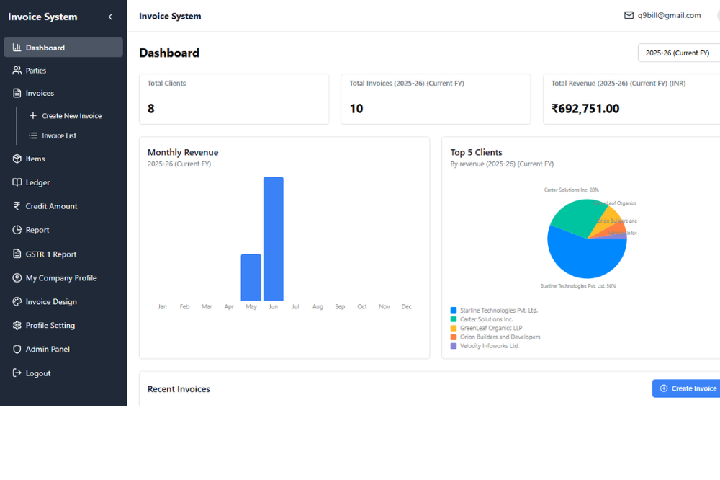The height and width of the screenshot is (480, 720).
Task: Collapse the sidebar with the chevron
Action: tap(110, 17)
